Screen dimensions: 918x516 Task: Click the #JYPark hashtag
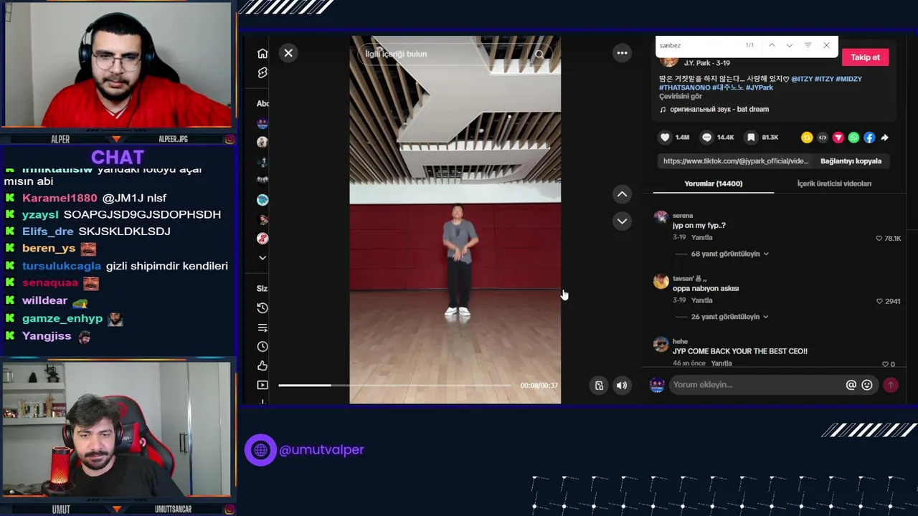[760, 87]
